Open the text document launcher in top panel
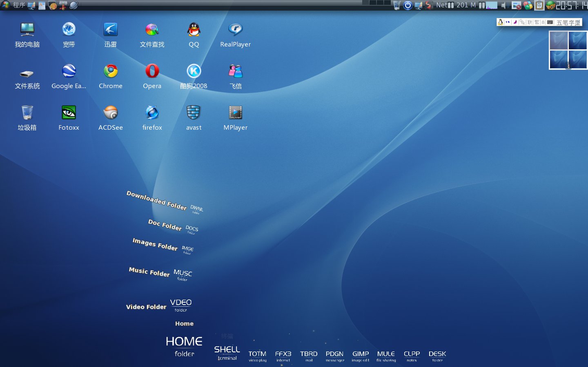 42,5
